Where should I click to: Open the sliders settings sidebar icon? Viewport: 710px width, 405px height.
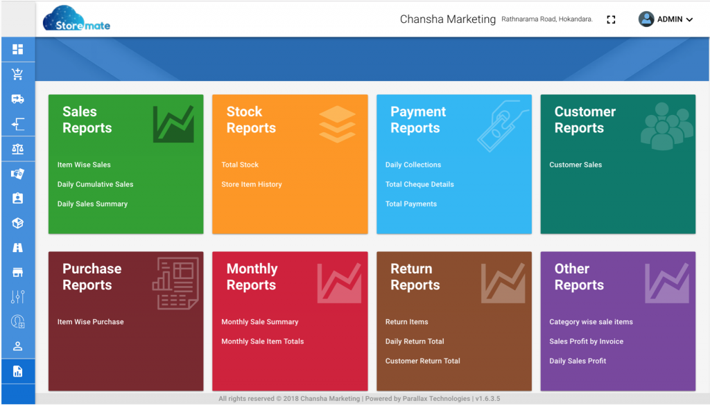coord(17,297)
